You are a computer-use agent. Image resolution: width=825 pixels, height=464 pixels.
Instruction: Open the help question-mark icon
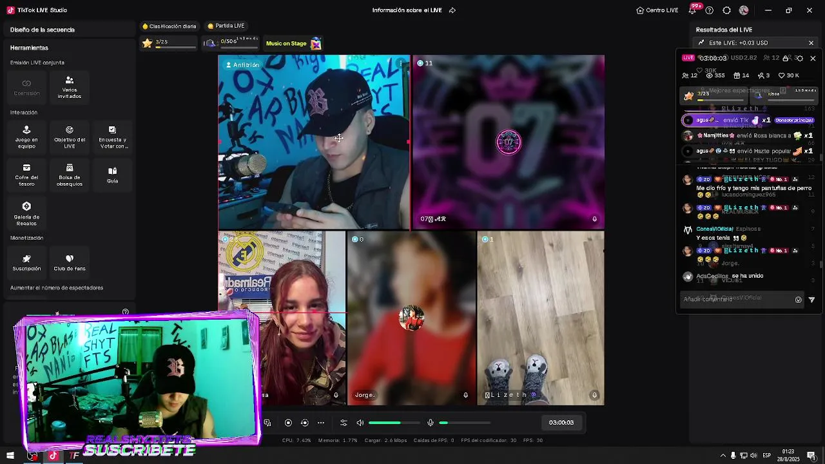click(x=710, y=10)
